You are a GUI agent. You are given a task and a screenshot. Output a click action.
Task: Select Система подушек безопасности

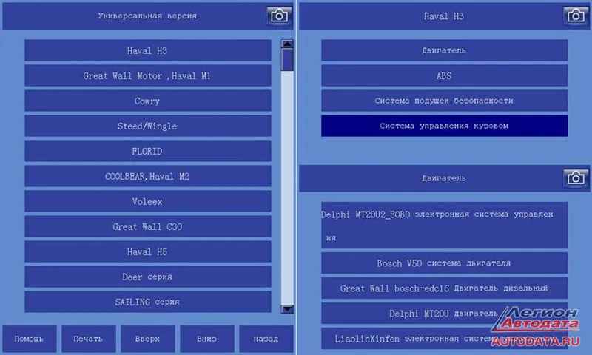click(x=445, y=101)
